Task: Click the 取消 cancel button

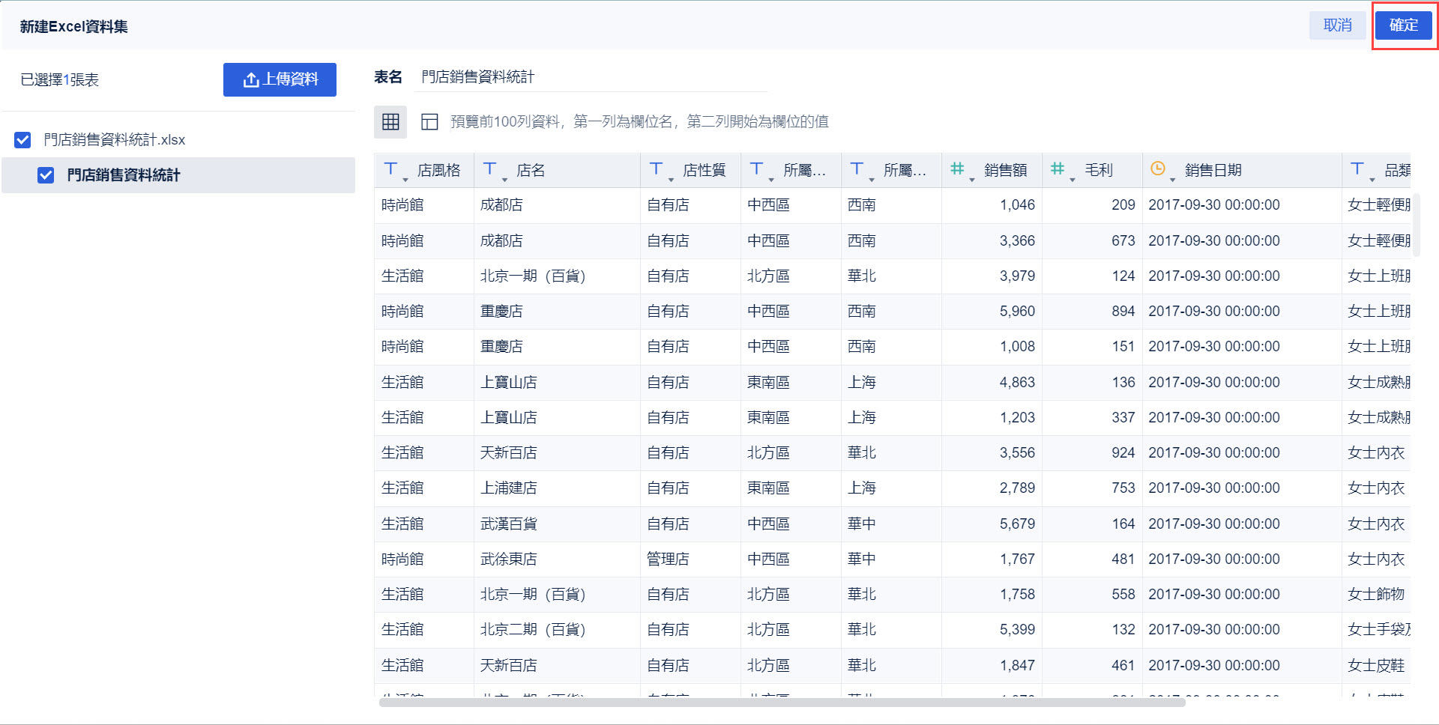Action: coord(1336,25)
